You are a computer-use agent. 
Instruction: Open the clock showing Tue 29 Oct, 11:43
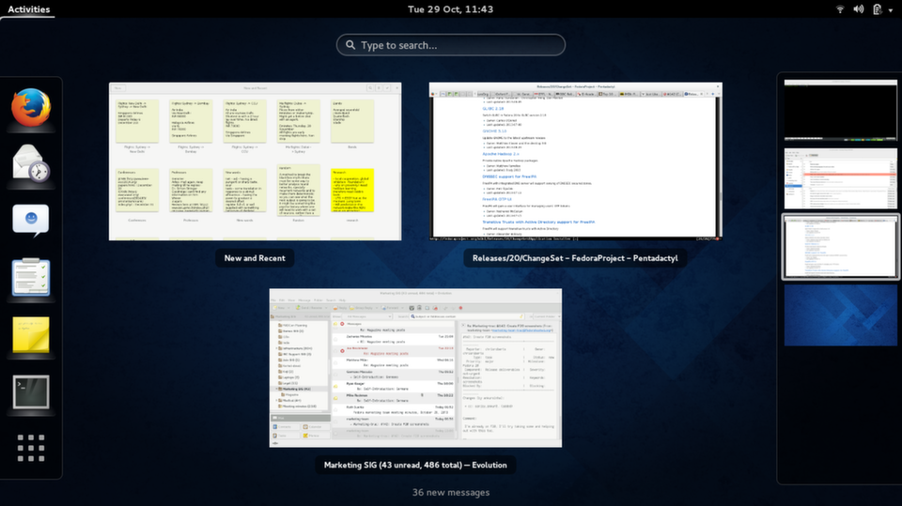tap(450, 9)
